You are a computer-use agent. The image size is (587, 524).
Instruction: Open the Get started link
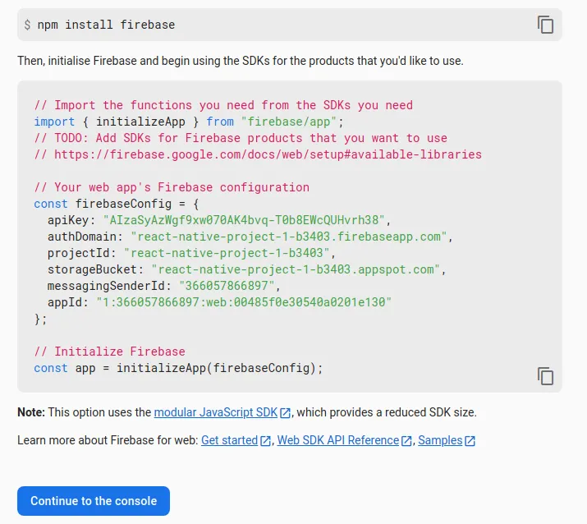pyautogui.click(x=229, y=440)
